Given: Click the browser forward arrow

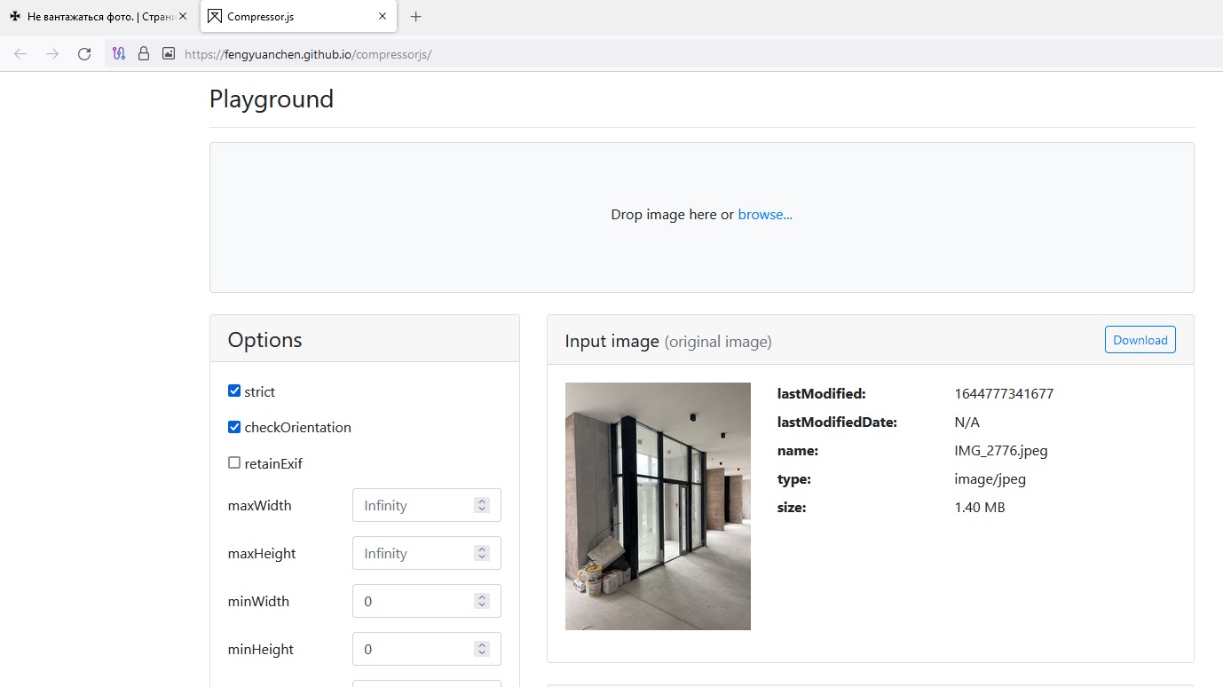Looking at the screenshot, I should (52, 54).
